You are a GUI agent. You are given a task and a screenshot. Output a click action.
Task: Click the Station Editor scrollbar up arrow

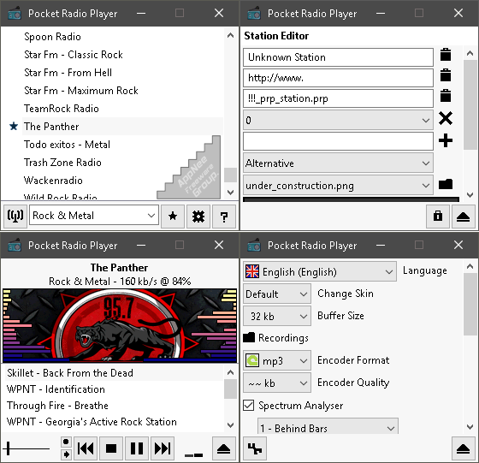point(470,53)
